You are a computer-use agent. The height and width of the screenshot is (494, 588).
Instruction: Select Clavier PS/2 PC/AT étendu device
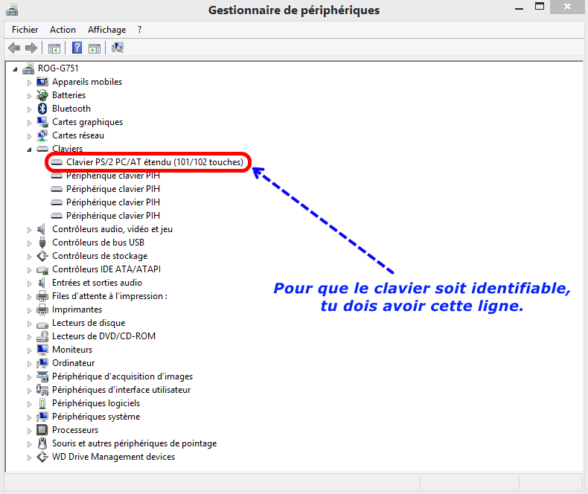154,162
